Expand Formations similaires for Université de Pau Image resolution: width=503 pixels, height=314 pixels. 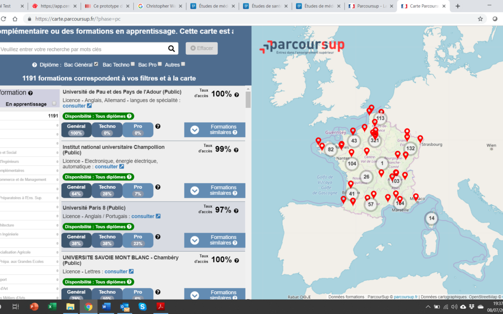click(215, 130)
